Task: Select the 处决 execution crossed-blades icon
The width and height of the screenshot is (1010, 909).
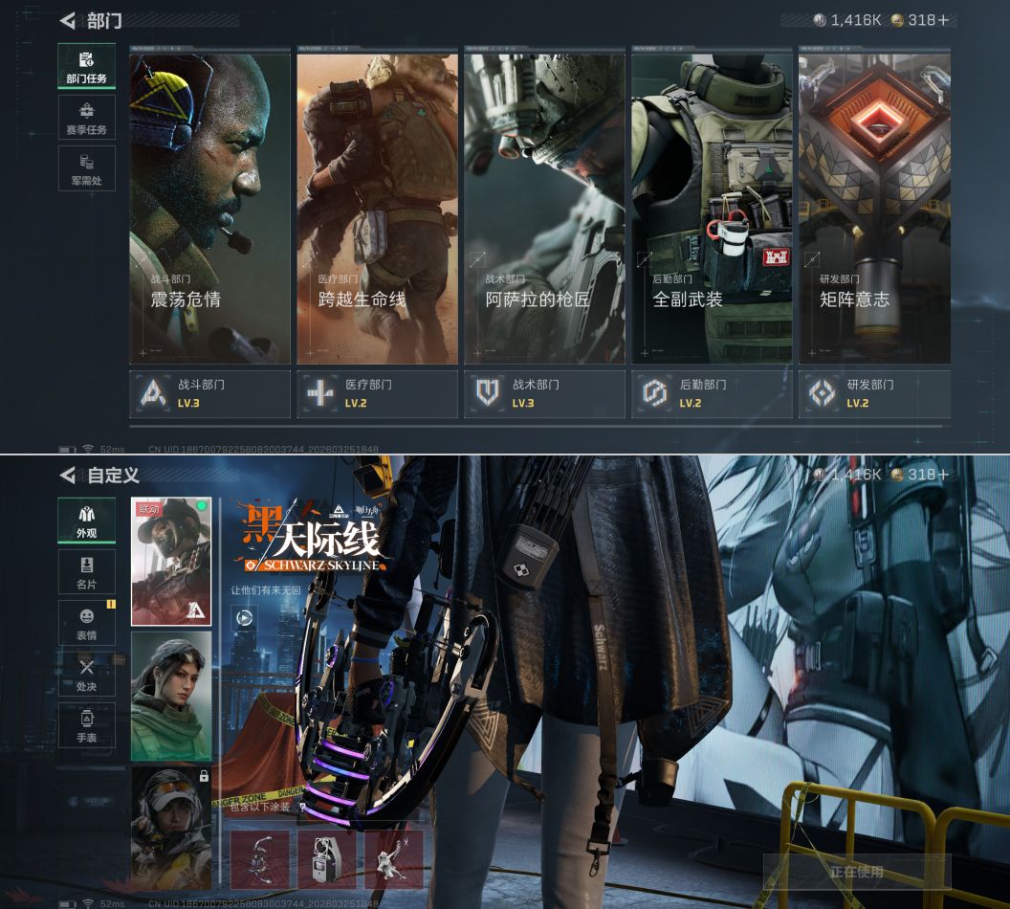Action: [x=86, y=674]
